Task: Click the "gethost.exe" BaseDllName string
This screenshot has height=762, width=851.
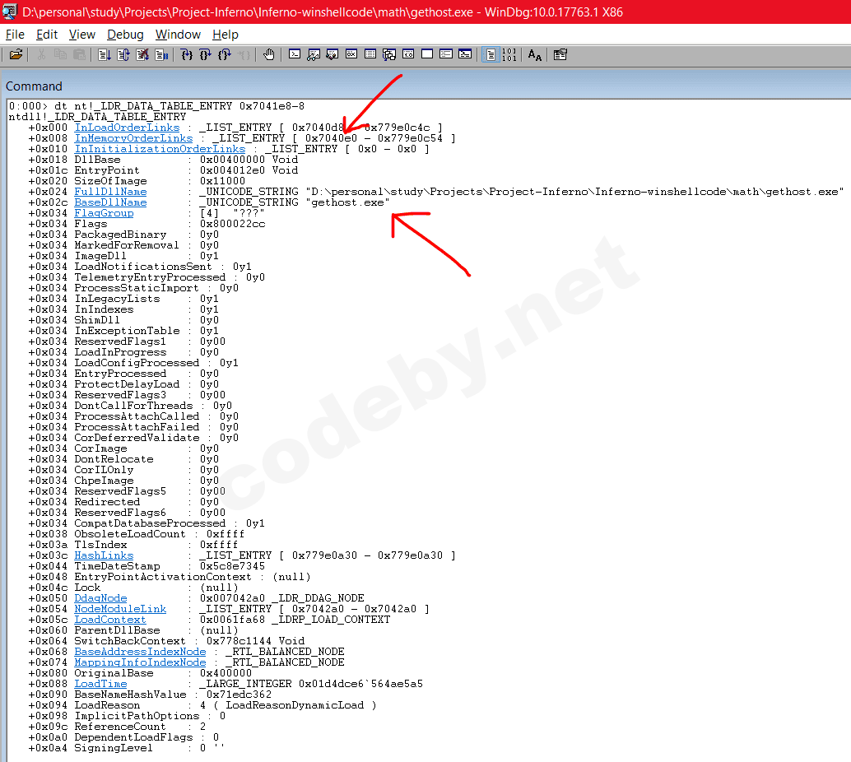Action: 347,202
